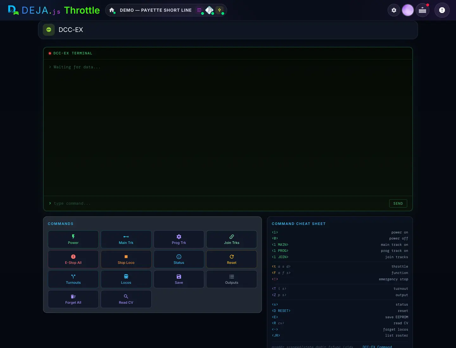Click the <D RESET> cheat sheet code
The height and width of the screenshot is (348, 456).
click(281, 311)
